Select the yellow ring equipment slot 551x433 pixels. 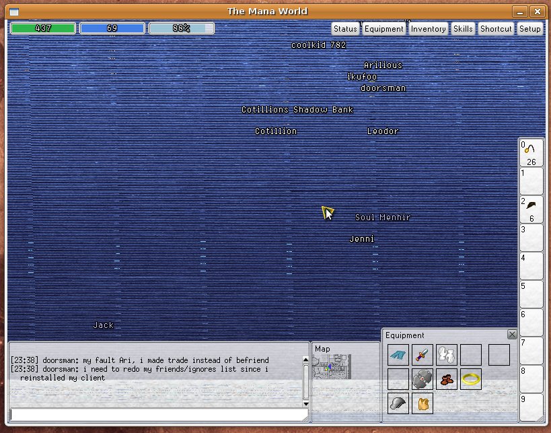(x=472, y=380)
